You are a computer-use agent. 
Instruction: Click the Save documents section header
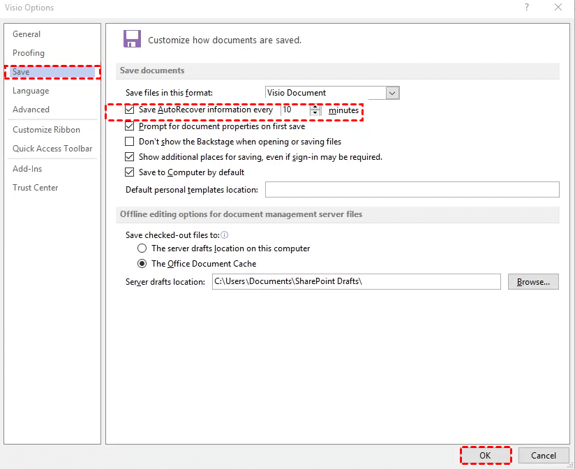pyautogui.click(x=152, y=70)
